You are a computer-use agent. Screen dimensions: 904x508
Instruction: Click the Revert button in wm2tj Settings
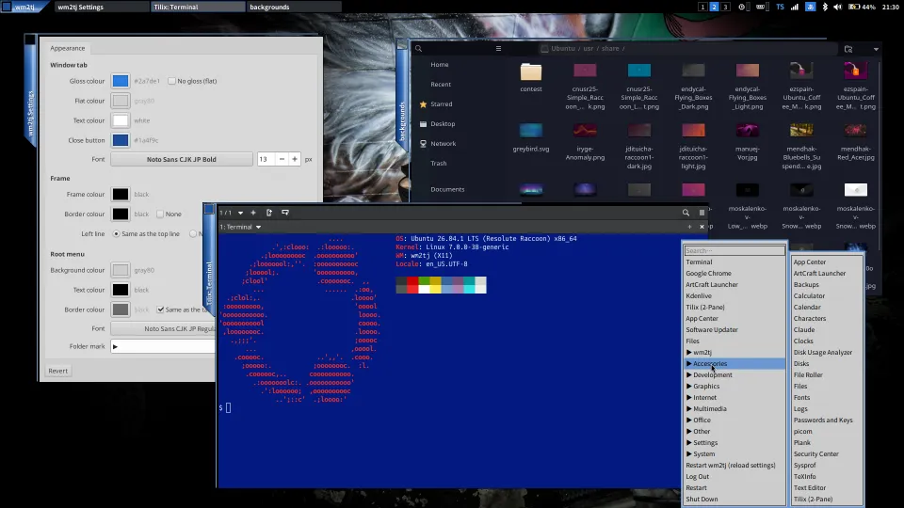pyautogui.click(x=57, y=371)
